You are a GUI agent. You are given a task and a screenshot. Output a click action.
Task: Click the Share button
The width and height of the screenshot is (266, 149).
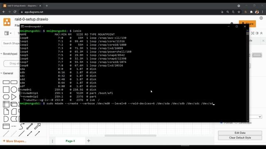247,24
